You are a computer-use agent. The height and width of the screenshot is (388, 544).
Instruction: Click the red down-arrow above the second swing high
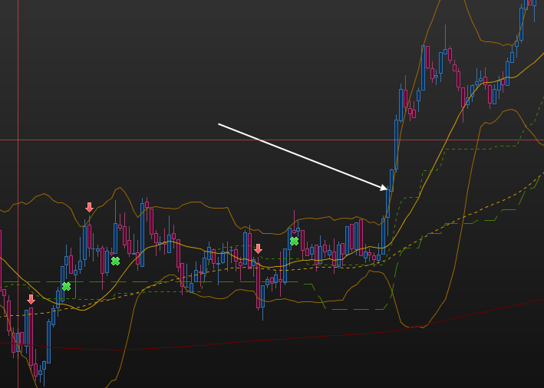(89, 207)
